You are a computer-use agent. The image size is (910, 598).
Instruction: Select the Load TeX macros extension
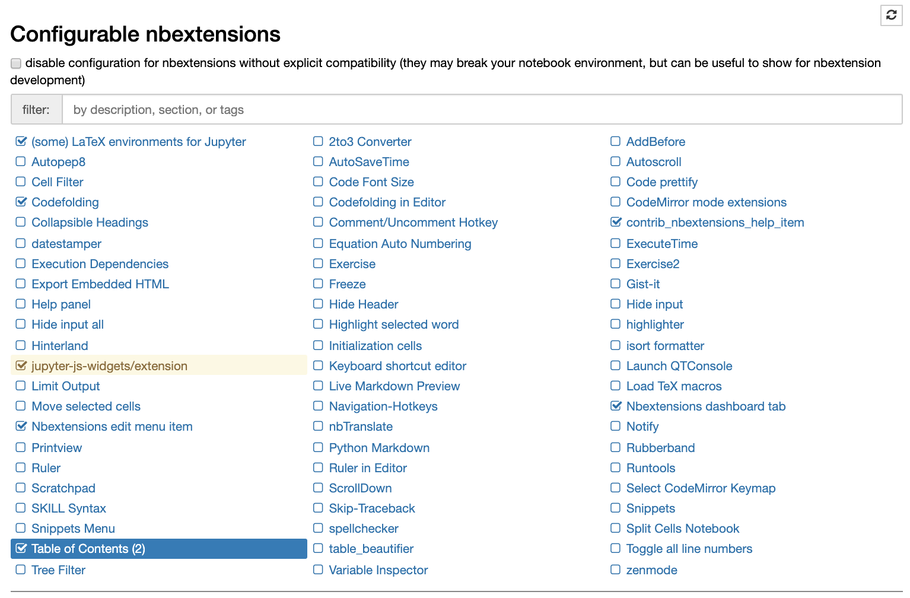(x=674, y=386)
